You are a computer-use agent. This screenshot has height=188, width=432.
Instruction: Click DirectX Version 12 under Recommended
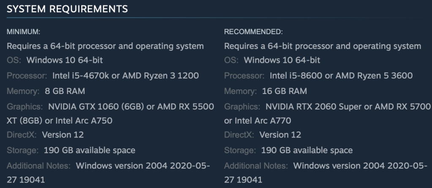280,135
